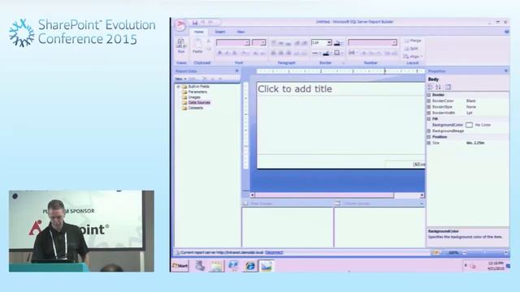520x292 pixels.
Task: Click the Report Builder taskbar icon
Action: coord(266,265)
